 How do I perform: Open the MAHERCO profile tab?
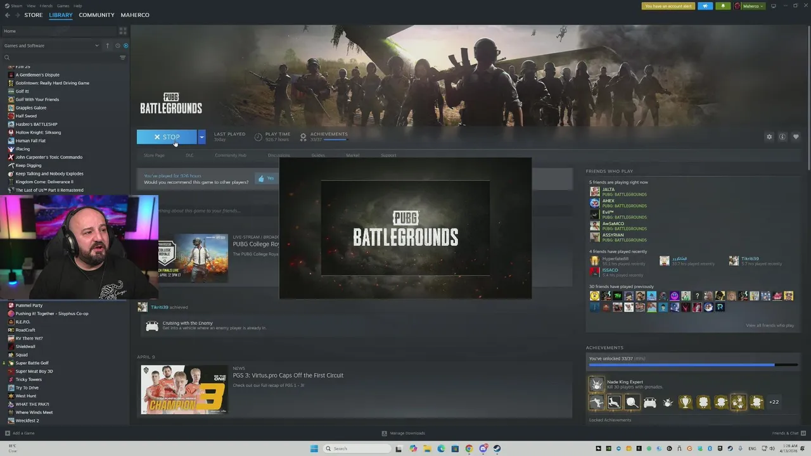click(135, 15)
